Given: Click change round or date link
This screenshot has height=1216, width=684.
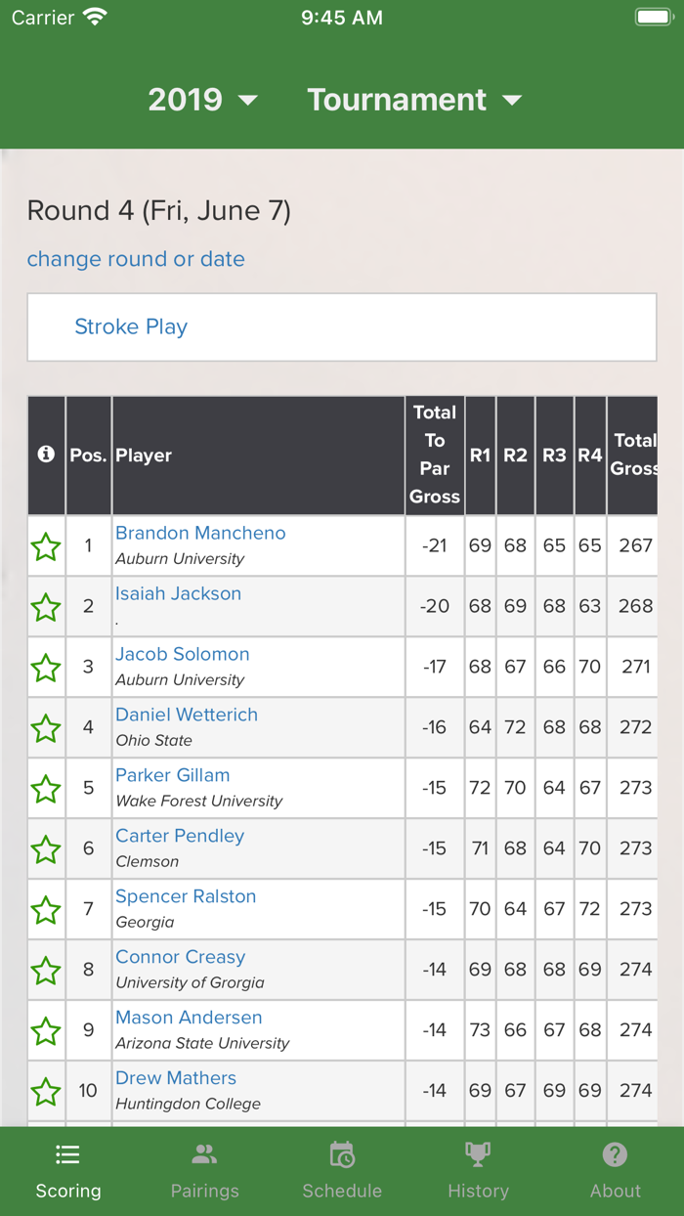Looking at the screenshot, I should point(136,259).
